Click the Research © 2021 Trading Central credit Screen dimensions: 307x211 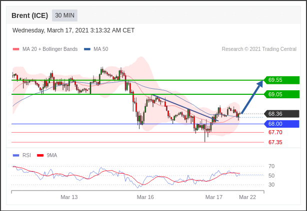(x=259, y=49)
